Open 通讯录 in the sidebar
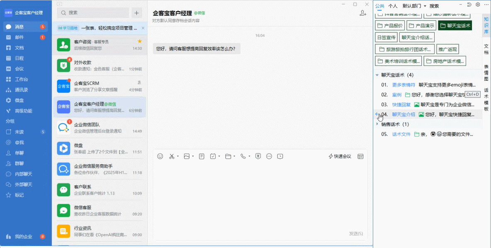 [26, 90]
